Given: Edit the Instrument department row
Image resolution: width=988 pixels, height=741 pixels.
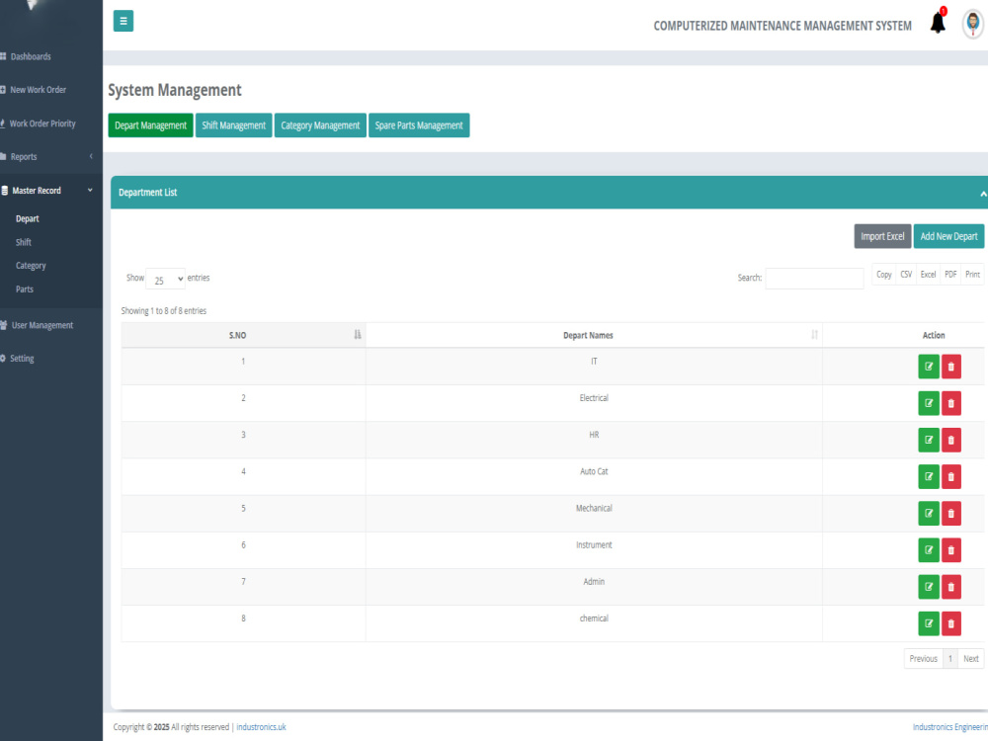Looking at the screenshot, I should tap(929, 550).
